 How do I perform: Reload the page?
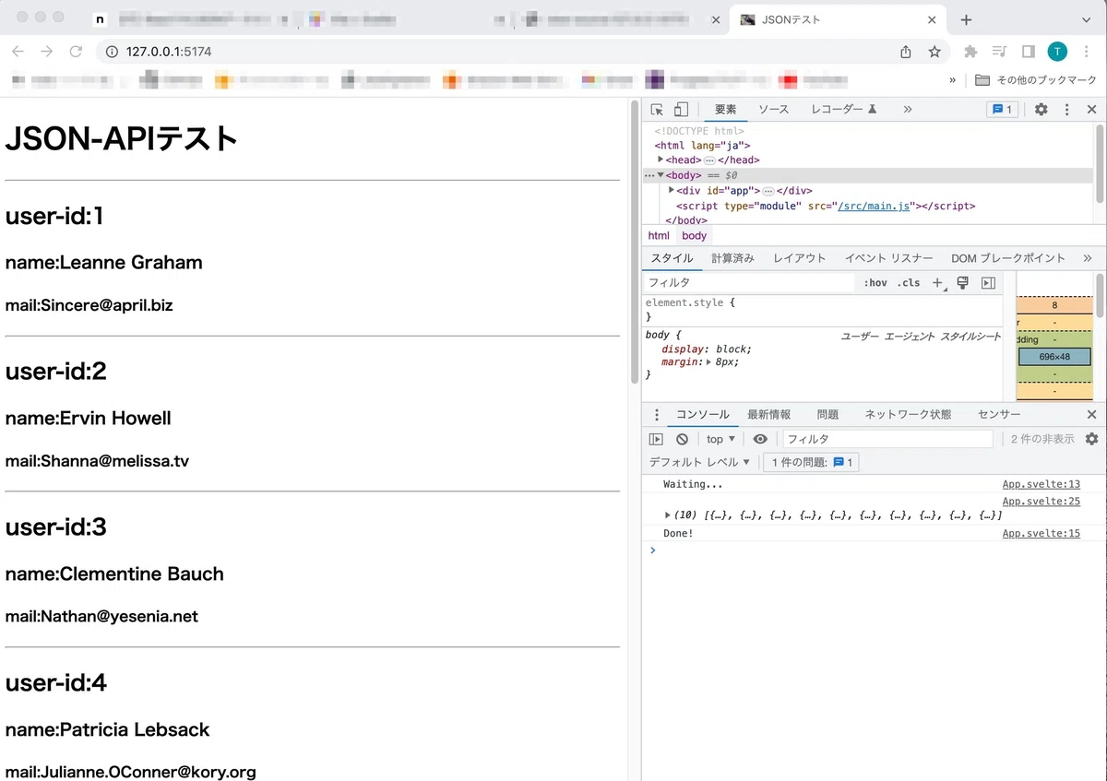(x=76, y=52)
